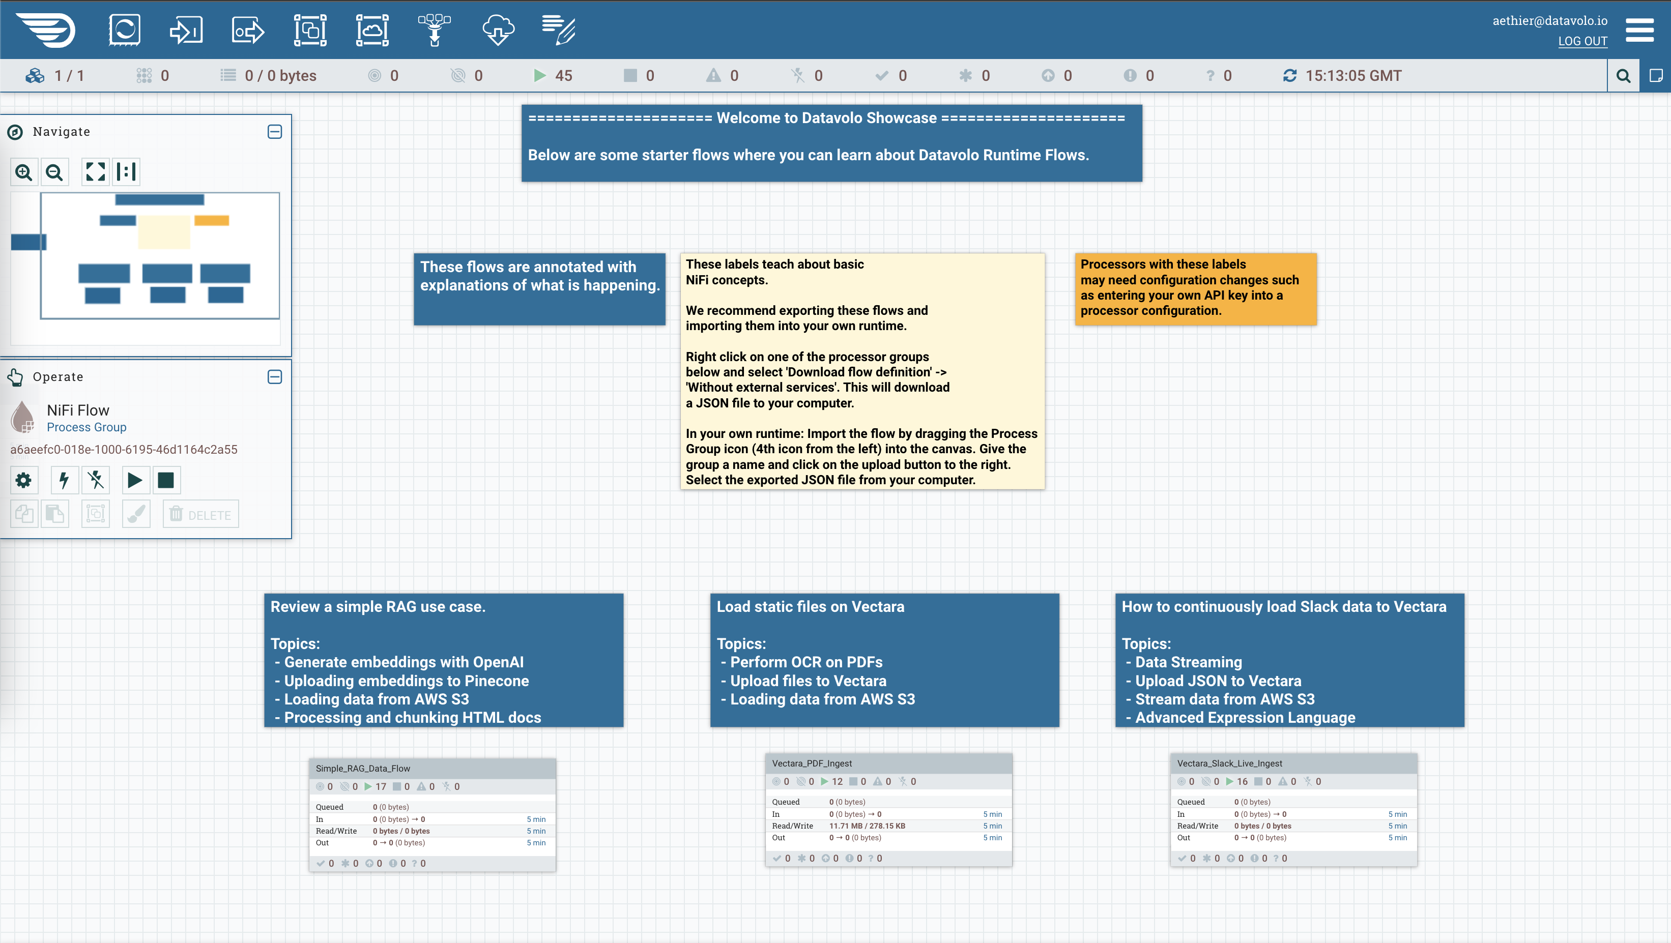Screen dimensions: 1671x943
Task: Click the refresh icon beside 15:13:05 GMT
Action: tap(1289, 76)
